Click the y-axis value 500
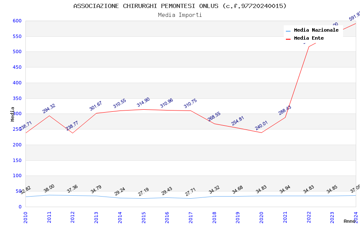 [17, 51]
